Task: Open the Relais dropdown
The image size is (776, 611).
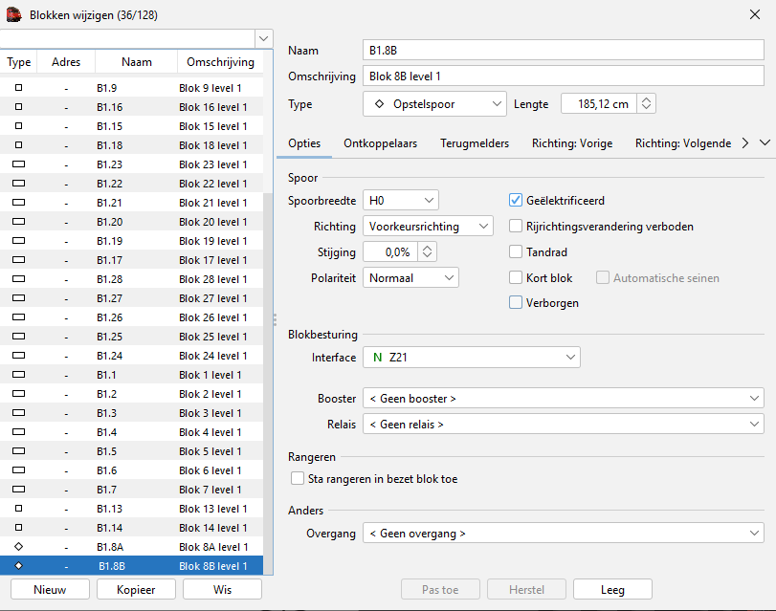Action: (x=564, y=424)
